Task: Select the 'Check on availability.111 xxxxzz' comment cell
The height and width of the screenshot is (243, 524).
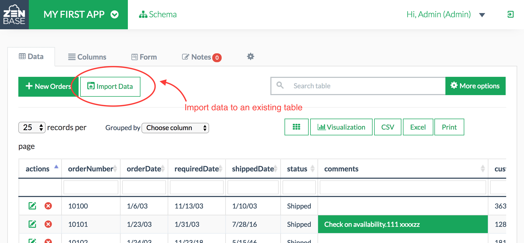Action: pos(403,224)
